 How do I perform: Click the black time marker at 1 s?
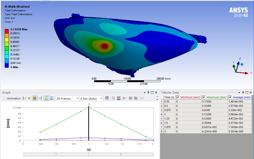point(89,123)
